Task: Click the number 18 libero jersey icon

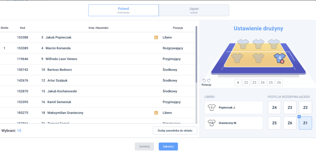Action: click(x=211, y=123)
